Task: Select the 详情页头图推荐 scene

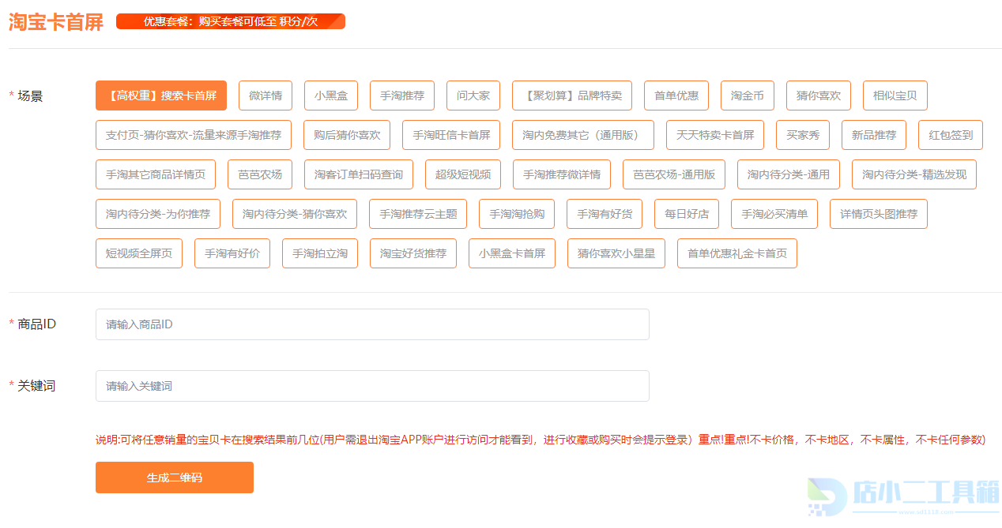Action: (x=879, y=214)
